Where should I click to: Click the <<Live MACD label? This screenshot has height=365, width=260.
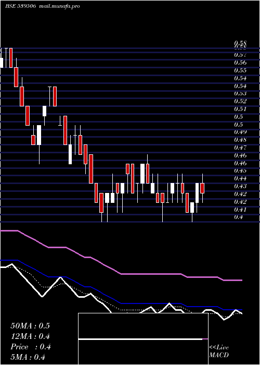(219, 351)
